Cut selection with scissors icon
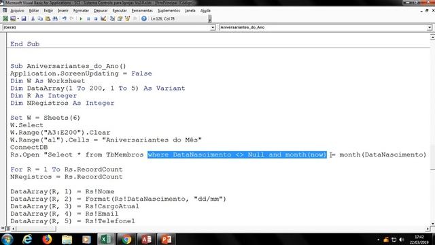The width and height of the screenshot is (435, 245). pos(33,18)
